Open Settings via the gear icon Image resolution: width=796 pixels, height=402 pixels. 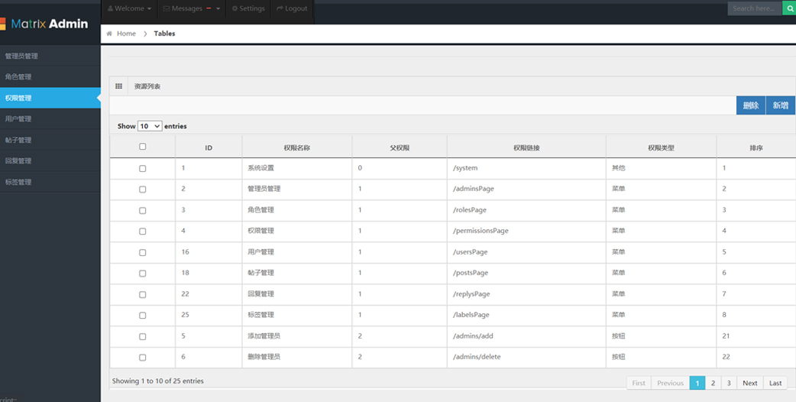(235, 8)
